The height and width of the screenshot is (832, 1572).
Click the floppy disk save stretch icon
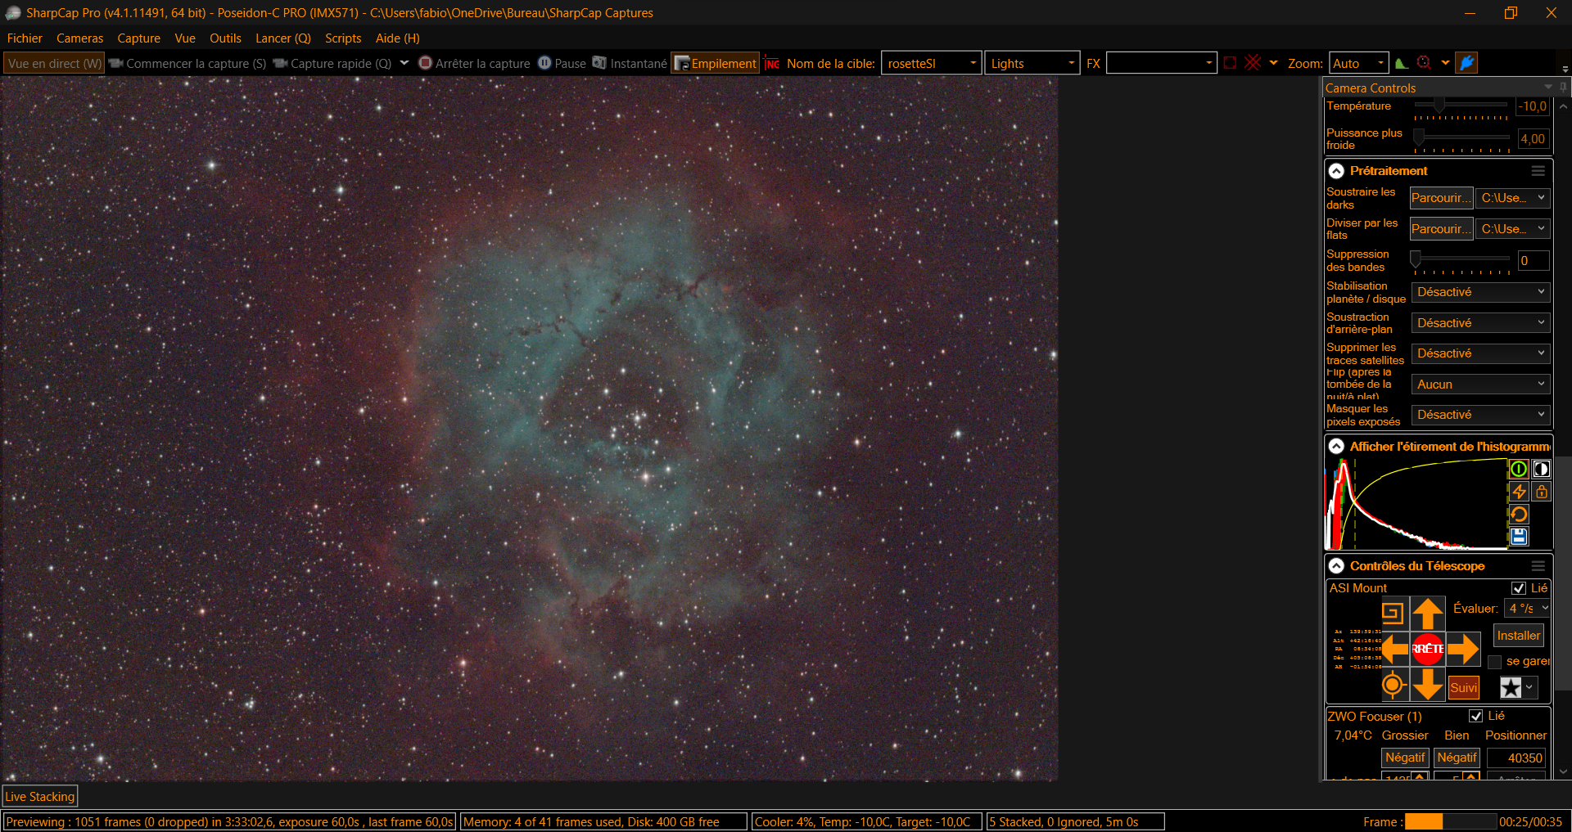tap(1519, 537)
